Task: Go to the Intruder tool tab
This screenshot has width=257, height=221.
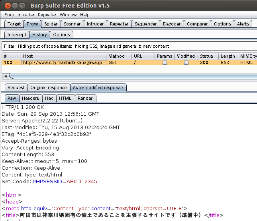Action: (95, 24)
